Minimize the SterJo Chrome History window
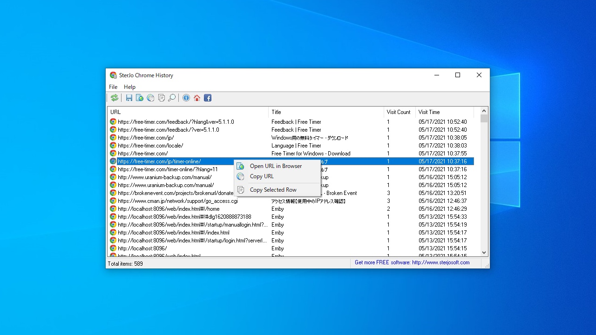Screen dimensions: 596x335 click(437, 75)
